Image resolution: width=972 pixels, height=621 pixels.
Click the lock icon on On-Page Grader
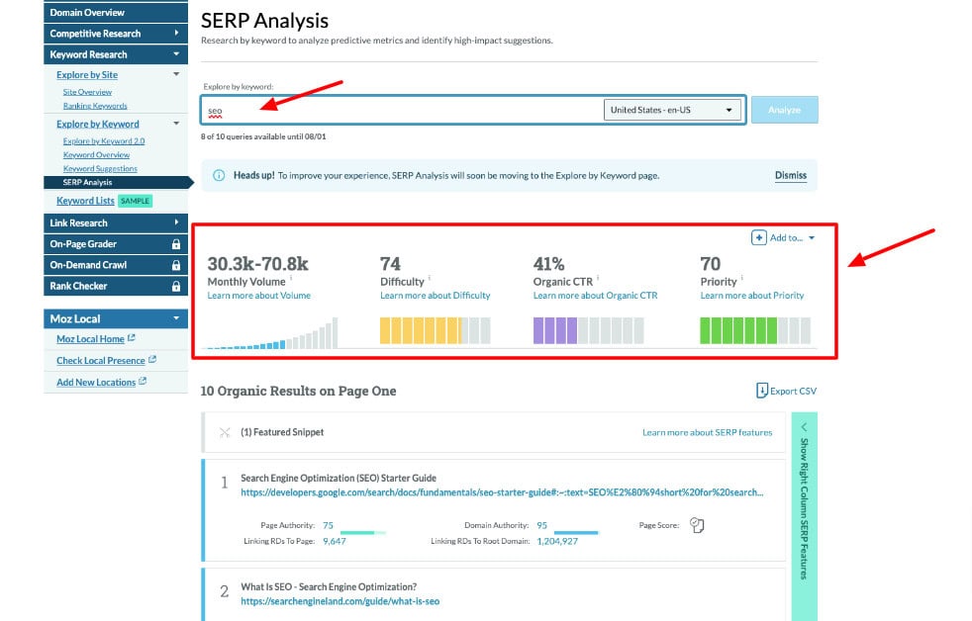(177, 244)
